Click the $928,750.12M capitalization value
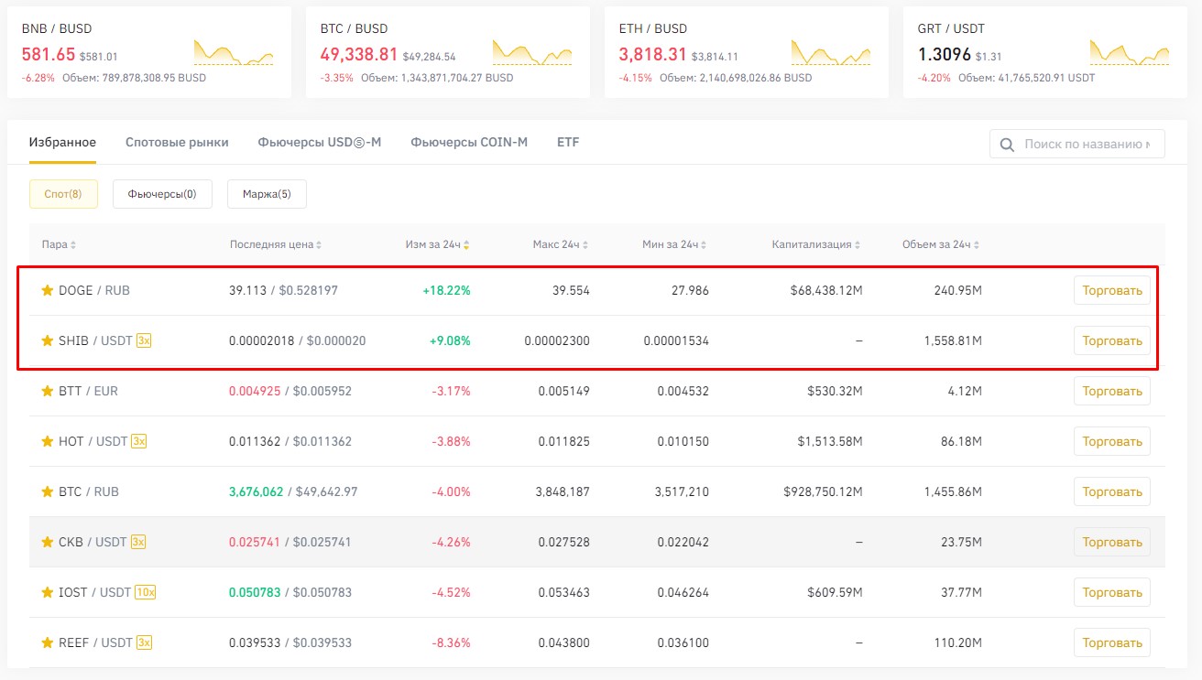The image size is (1202, 680). [x=824, y=491]
